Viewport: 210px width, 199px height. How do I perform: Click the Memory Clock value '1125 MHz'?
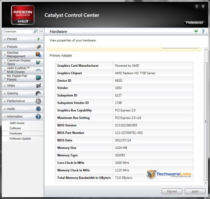(122, 170)
